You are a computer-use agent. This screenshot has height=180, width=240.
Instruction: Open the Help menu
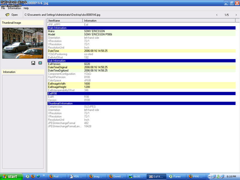click(26, 8)
